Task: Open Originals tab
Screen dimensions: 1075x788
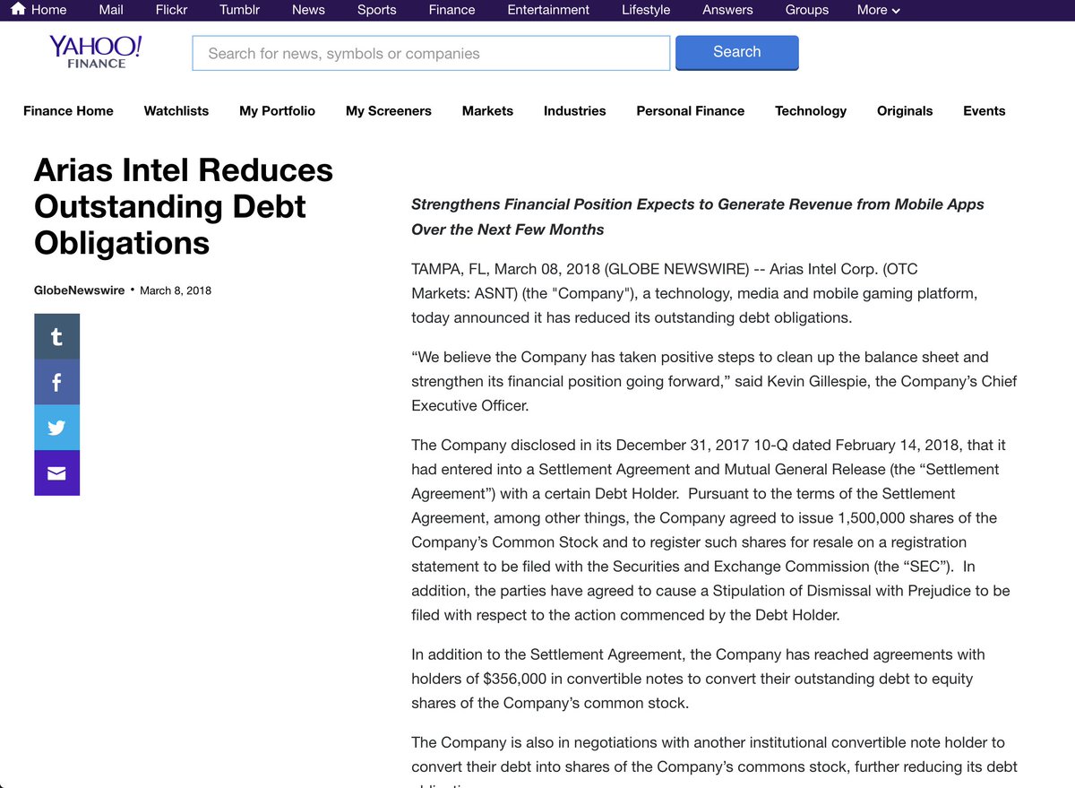Action: pyautogui.click(x=905, y=111)
